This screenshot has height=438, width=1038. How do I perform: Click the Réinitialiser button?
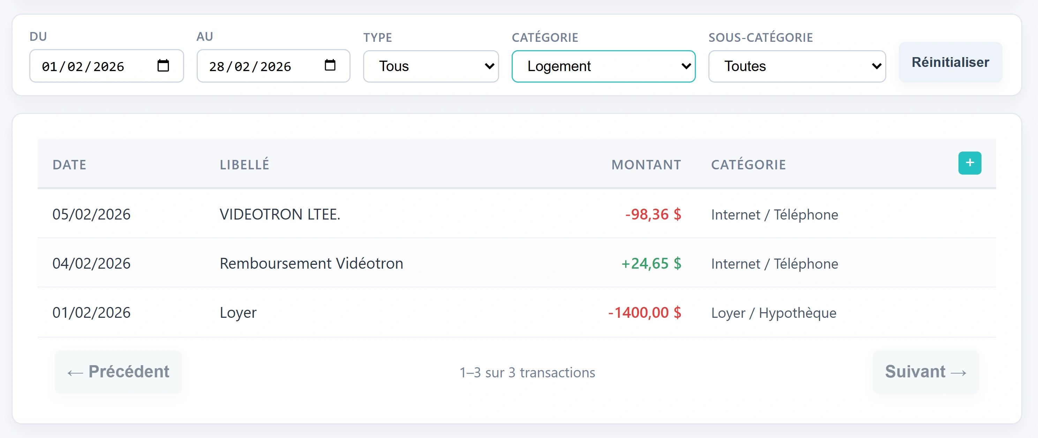point(950,62)
